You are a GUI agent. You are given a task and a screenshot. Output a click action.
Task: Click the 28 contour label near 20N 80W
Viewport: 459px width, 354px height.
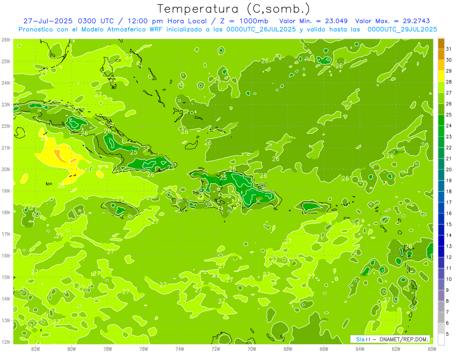click(61, 186)
